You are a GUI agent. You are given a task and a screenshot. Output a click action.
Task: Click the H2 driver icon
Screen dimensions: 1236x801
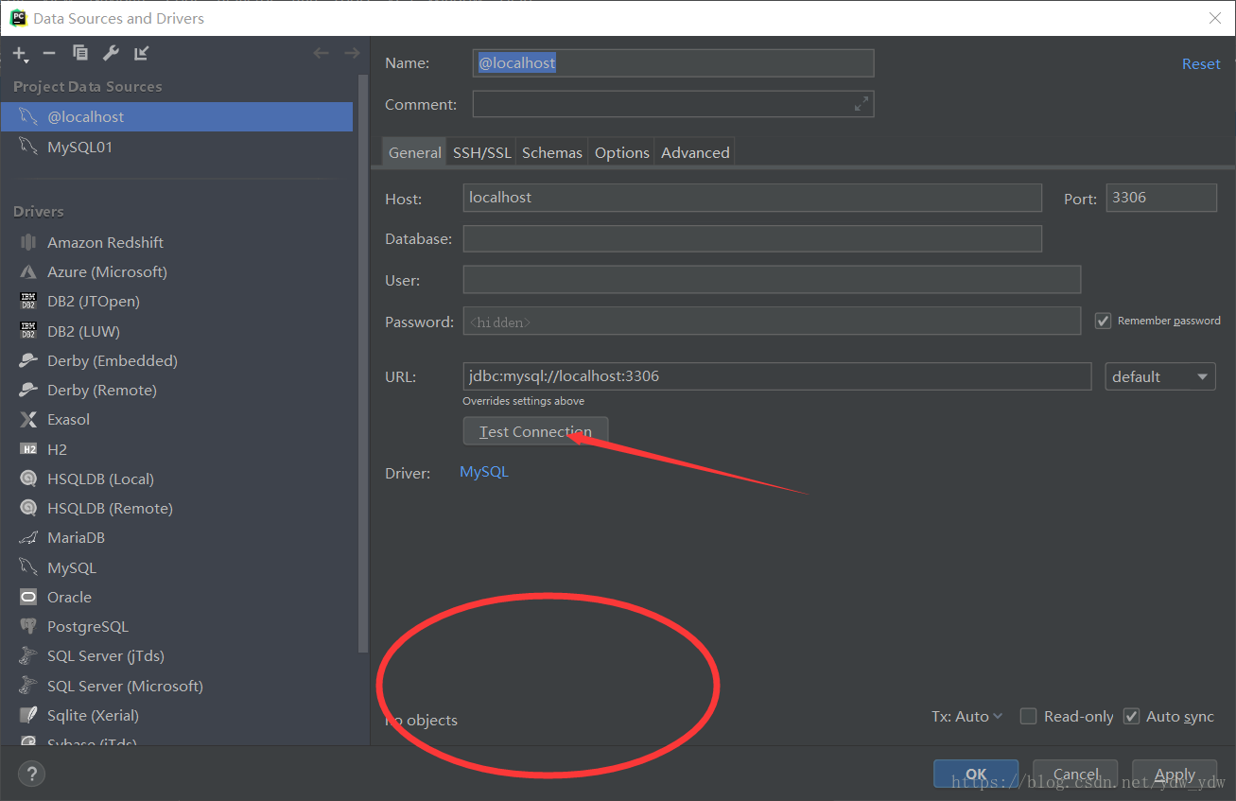point(28,449)
